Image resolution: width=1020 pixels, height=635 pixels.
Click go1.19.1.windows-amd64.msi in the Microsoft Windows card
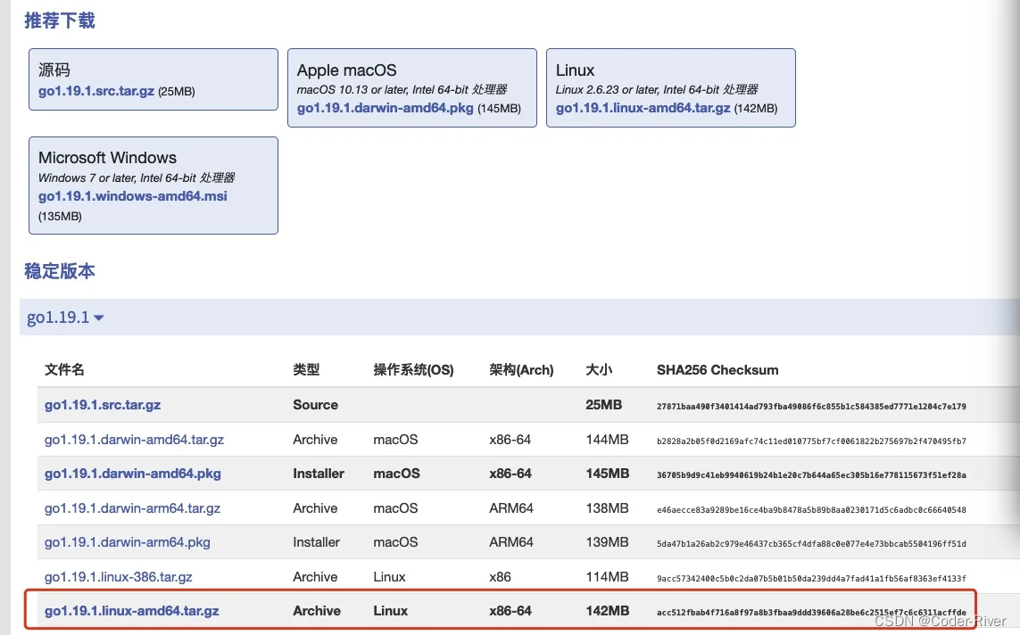(x=133, y=196)
